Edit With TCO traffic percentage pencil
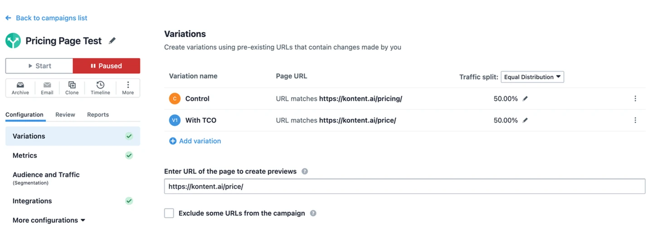The height and width of the screenshot is (251, 653). [525, 120]
